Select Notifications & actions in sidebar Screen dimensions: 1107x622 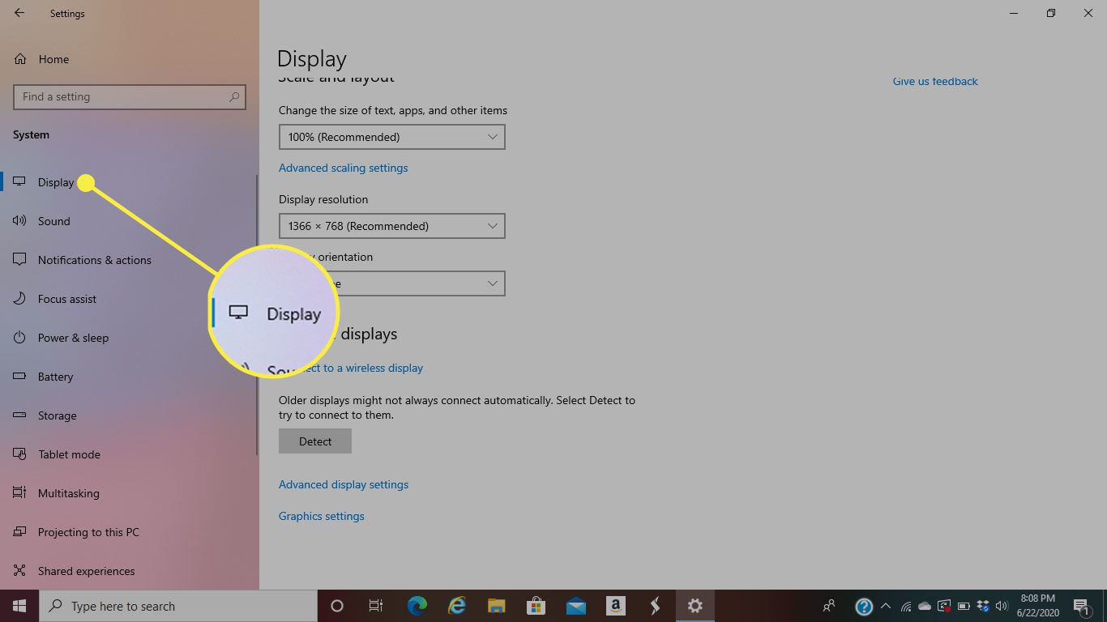pyautogui.click(x=94, y=260)
